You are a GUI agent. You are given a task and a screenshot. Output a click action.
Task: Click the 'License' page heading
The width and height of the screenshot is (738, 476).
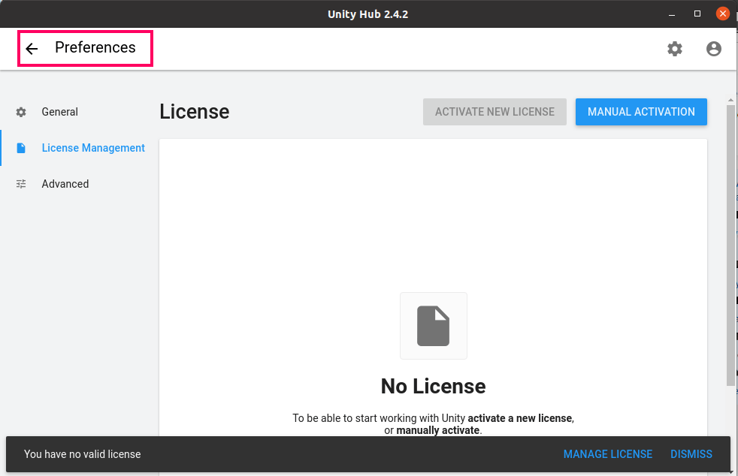click(x=195, y=112)
